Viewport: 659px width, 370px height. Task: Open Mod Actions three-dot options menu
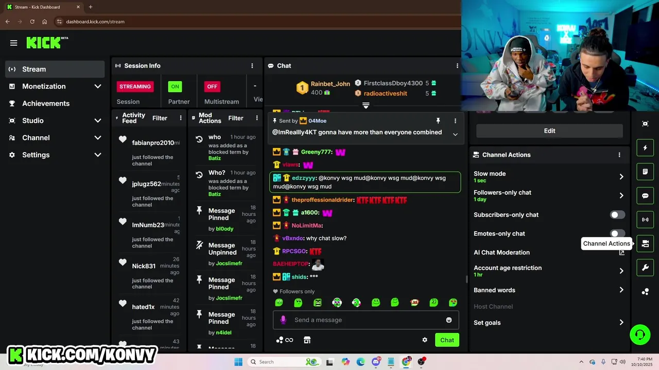(x=257, y=118)
